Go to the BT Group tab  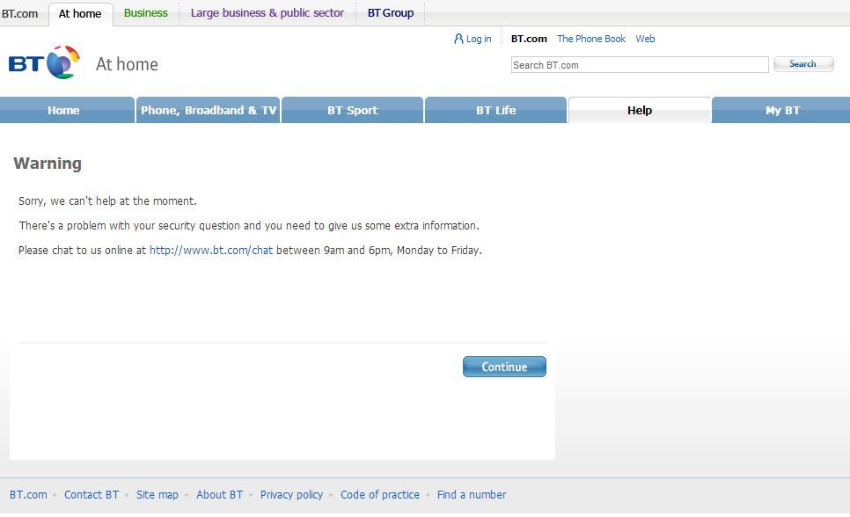[x=391, y=13]
